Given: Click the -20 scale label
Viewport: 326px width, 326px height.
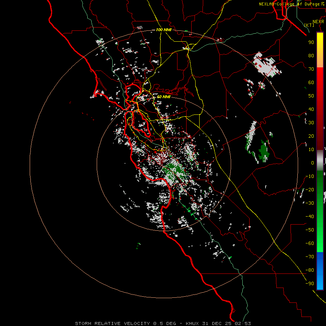Looking at the screenshot, I should coord(310,189).
